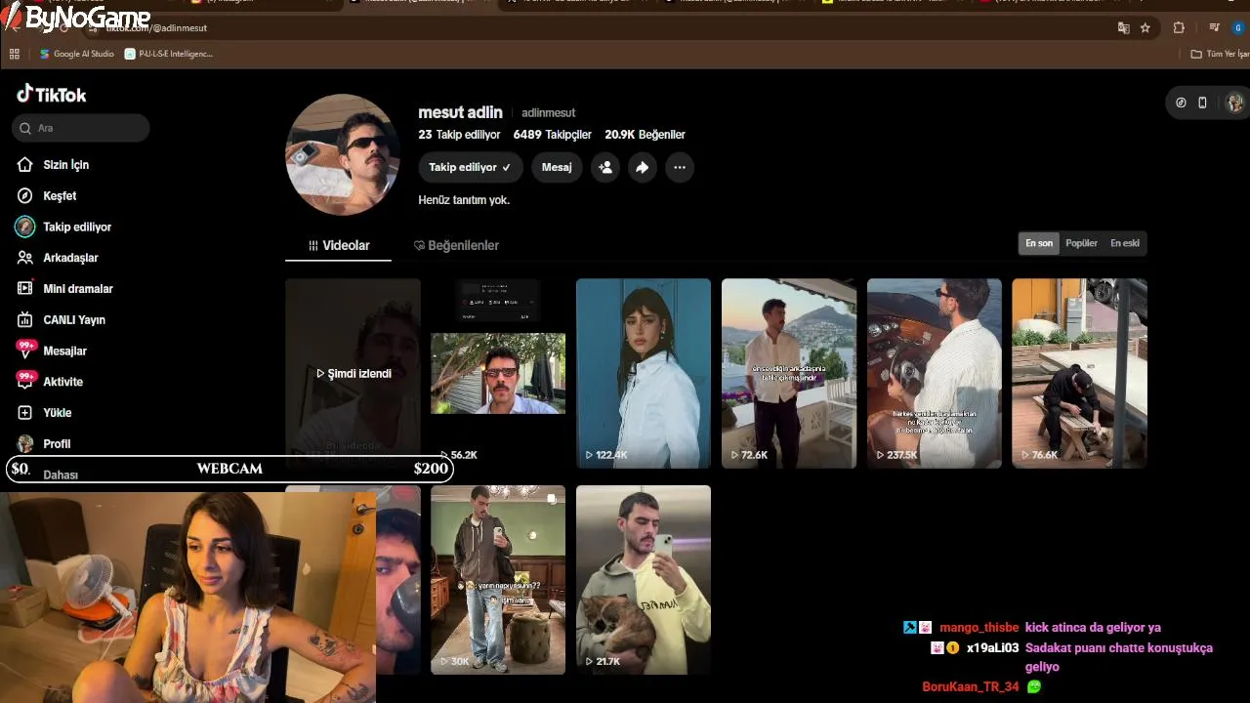1250x703 pixels.
Task: Click the Google AI Studio bookmark
Action: 77,54
